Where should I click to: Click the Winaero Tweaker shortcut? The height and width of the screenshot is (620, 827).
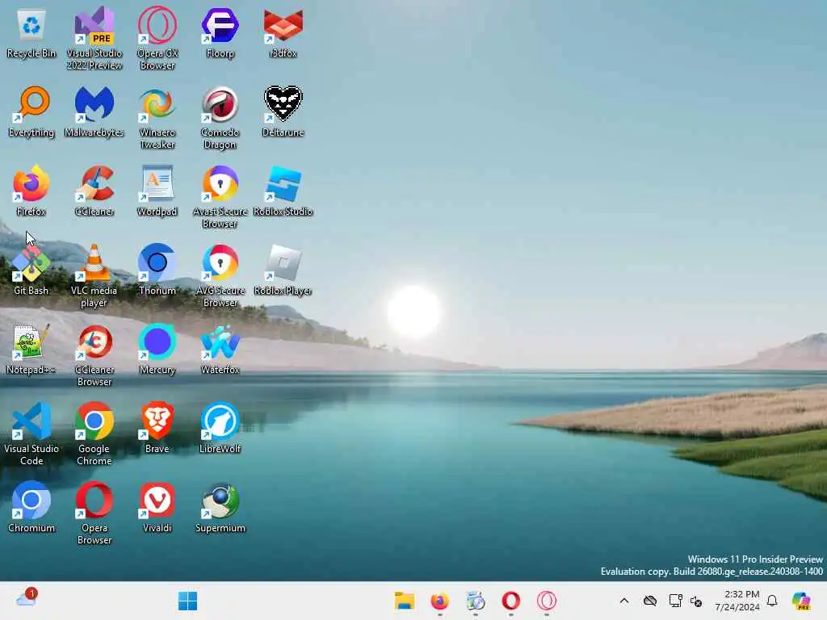tap(157, 118)
